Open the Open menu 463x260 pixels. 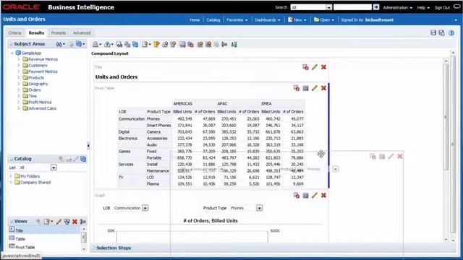click(x=324, y=19)
